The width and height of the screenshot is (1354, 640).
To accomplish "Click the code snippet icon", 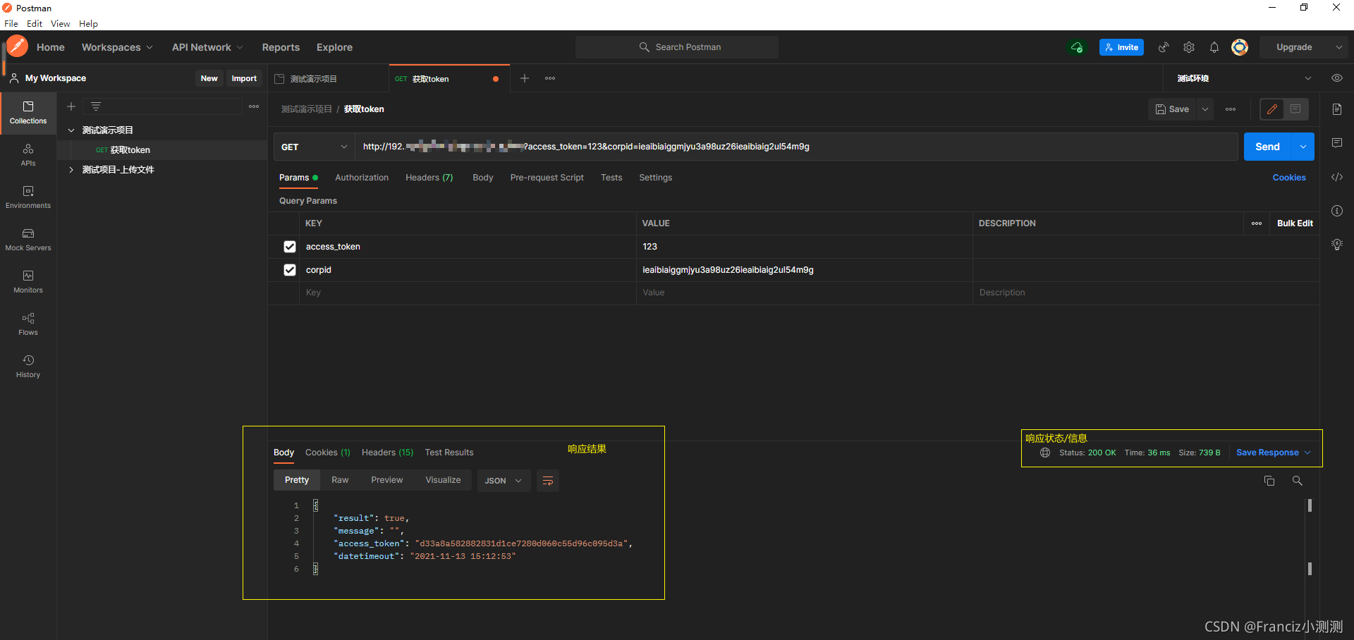I will pyautogui.click(x=1336, y=177).
